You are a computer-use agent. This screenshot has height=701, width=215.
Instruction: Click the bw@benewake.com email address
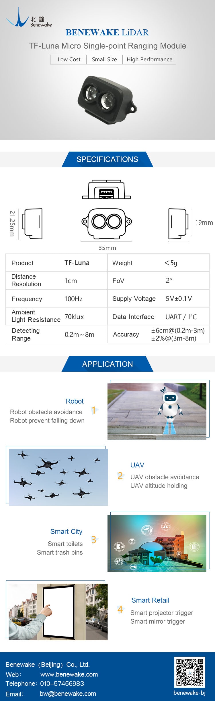tap(68, 694)
